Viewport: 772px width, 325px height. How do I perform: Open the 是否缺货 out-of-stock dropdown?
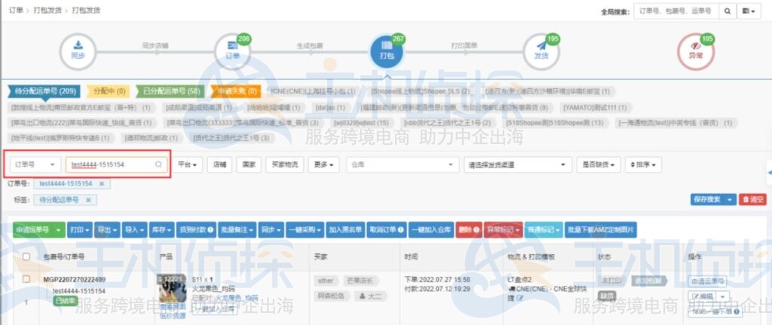coord(598,165)
